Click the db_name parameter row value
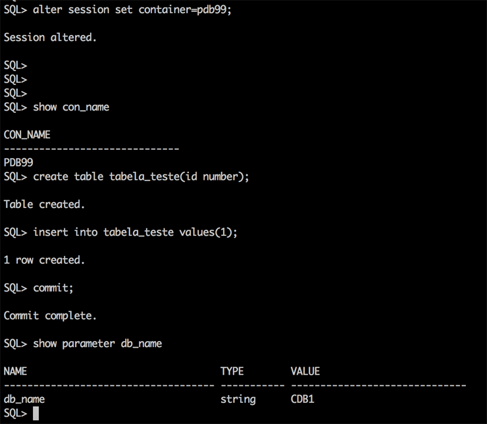This screenshot has height=424, width=487. point(24,399)
